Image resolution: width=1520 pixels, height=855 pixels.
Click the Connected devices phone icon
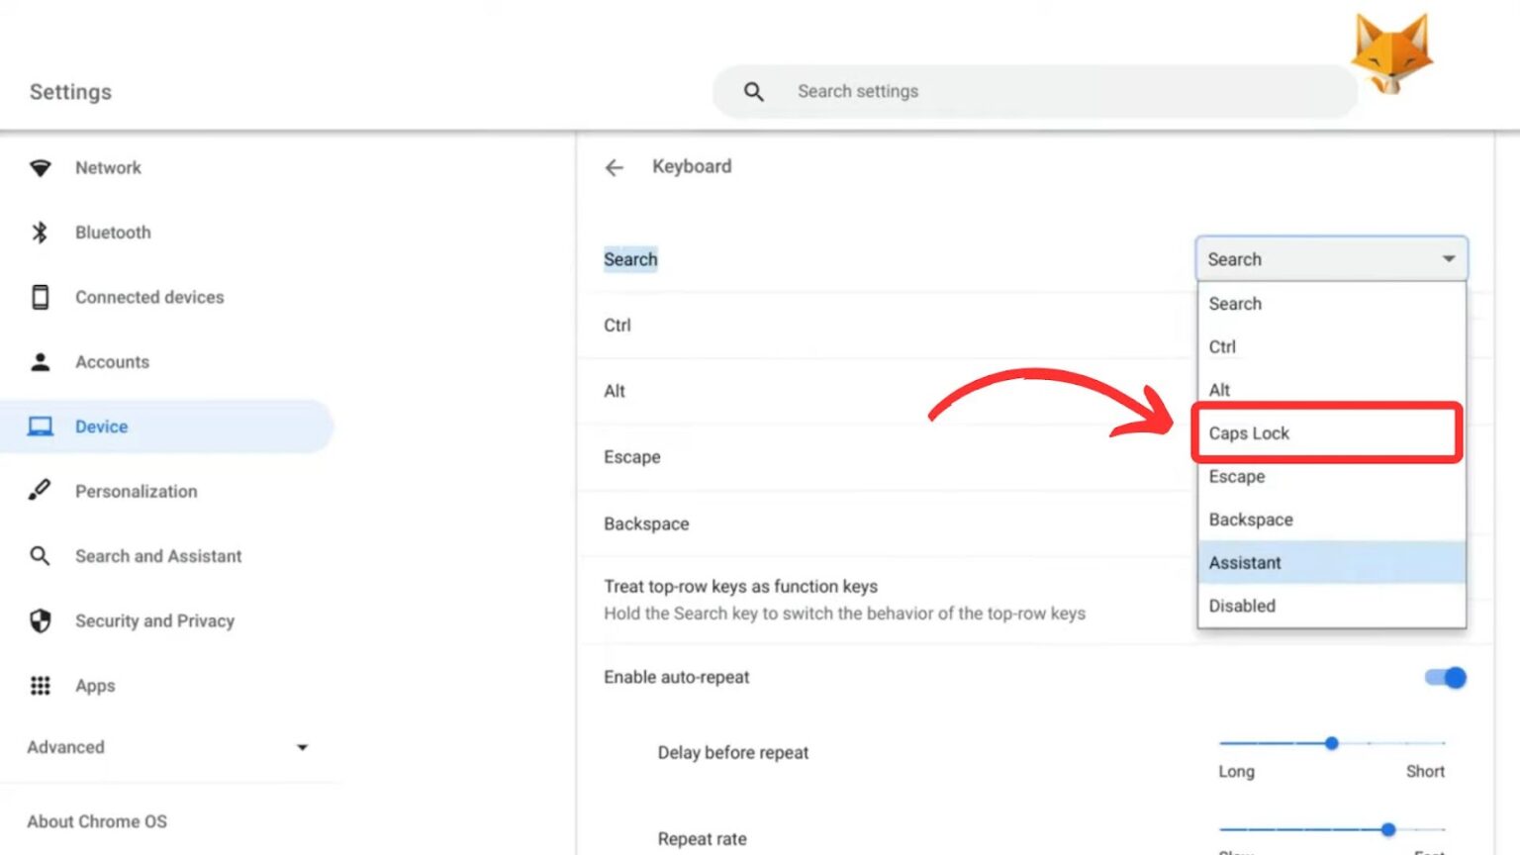(x=41, y=296)
